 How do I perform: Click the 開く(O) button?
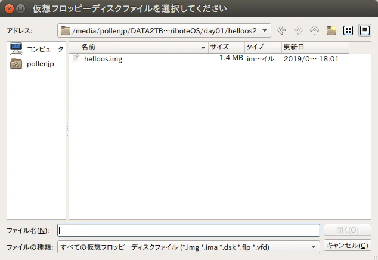[x=347, y=230]
